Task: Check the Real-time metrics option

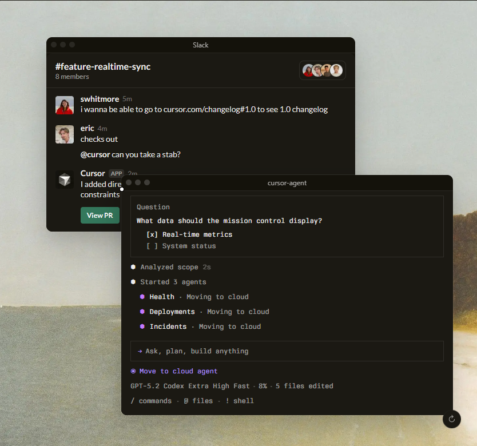Action: (x=189, y=234)
